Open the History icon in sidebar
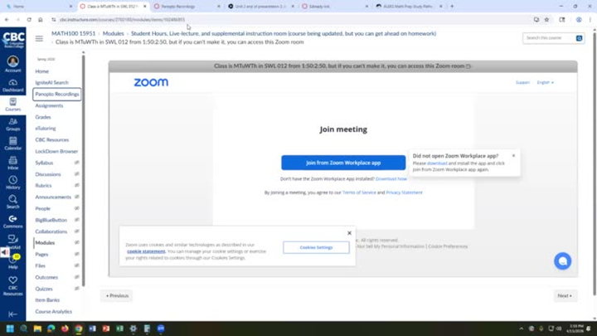Screen dimensions: 597x336 [12, 183]
